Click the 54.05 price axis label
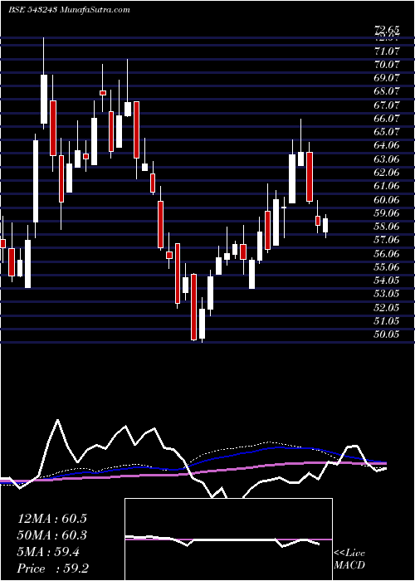Viewport: 415px width, 581px height. click(387, 281)
